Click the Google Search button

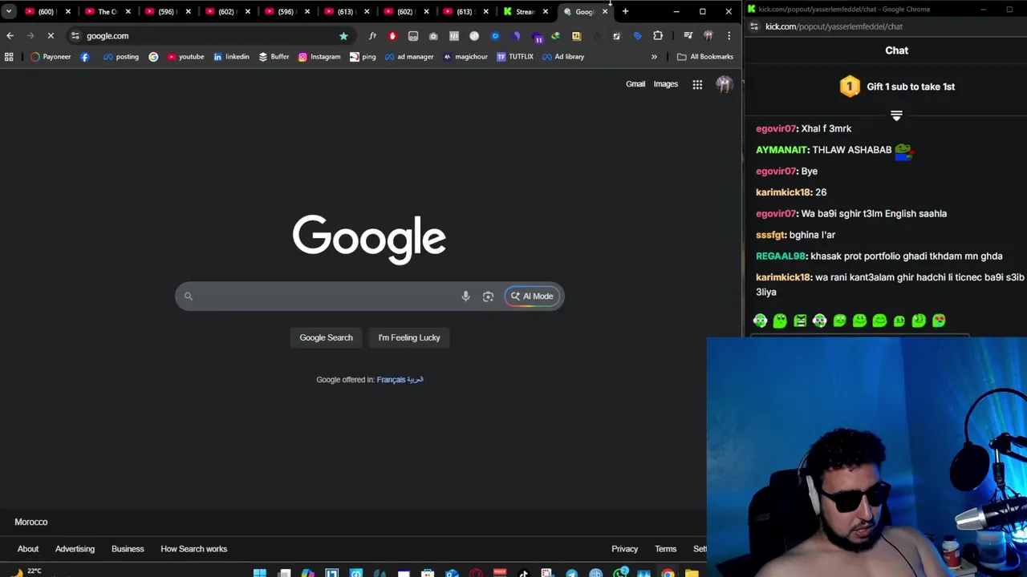point(326,337)
